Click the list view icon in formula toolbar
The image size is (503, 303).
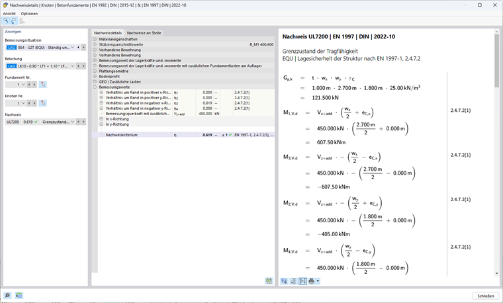[293, 281]
